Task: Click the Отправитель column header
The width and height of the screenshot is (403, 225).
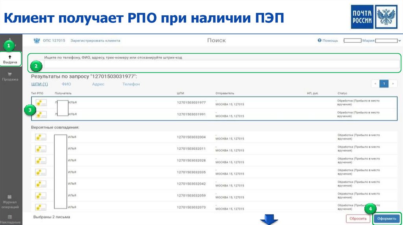Action: tap(225, 93)
